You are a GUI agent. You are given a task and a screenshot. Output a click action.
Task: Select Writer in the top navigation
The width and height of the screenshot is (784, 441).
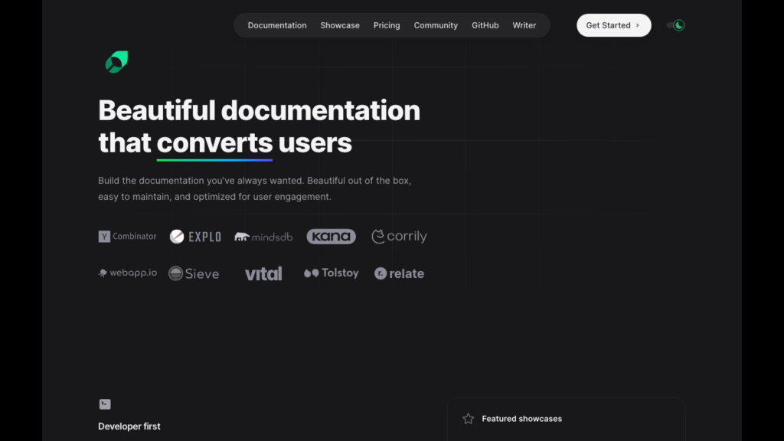pos(524,25)
